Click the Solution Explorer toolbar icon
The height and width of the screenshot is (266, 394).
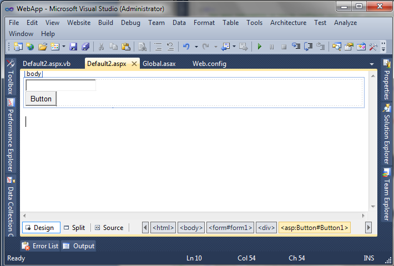[x=336, y=47]
